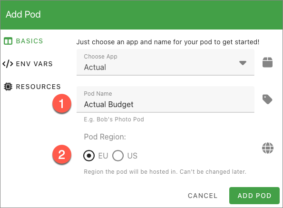
Task: Click the Resources chip icon
Action: [x=8, y=87]
